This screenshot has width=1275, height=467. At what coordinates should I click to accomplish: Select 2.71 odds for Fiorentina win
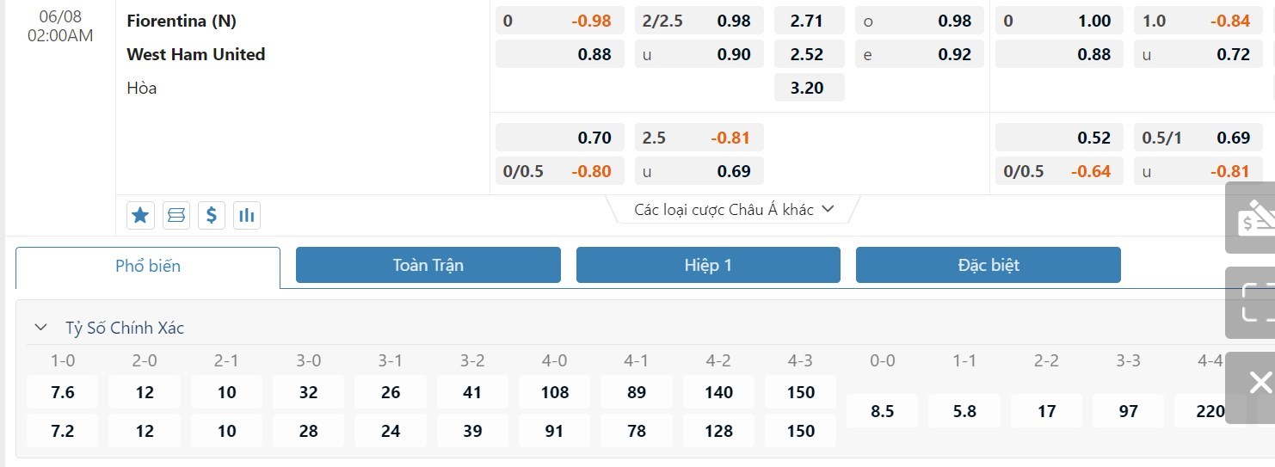pos(807,21)
